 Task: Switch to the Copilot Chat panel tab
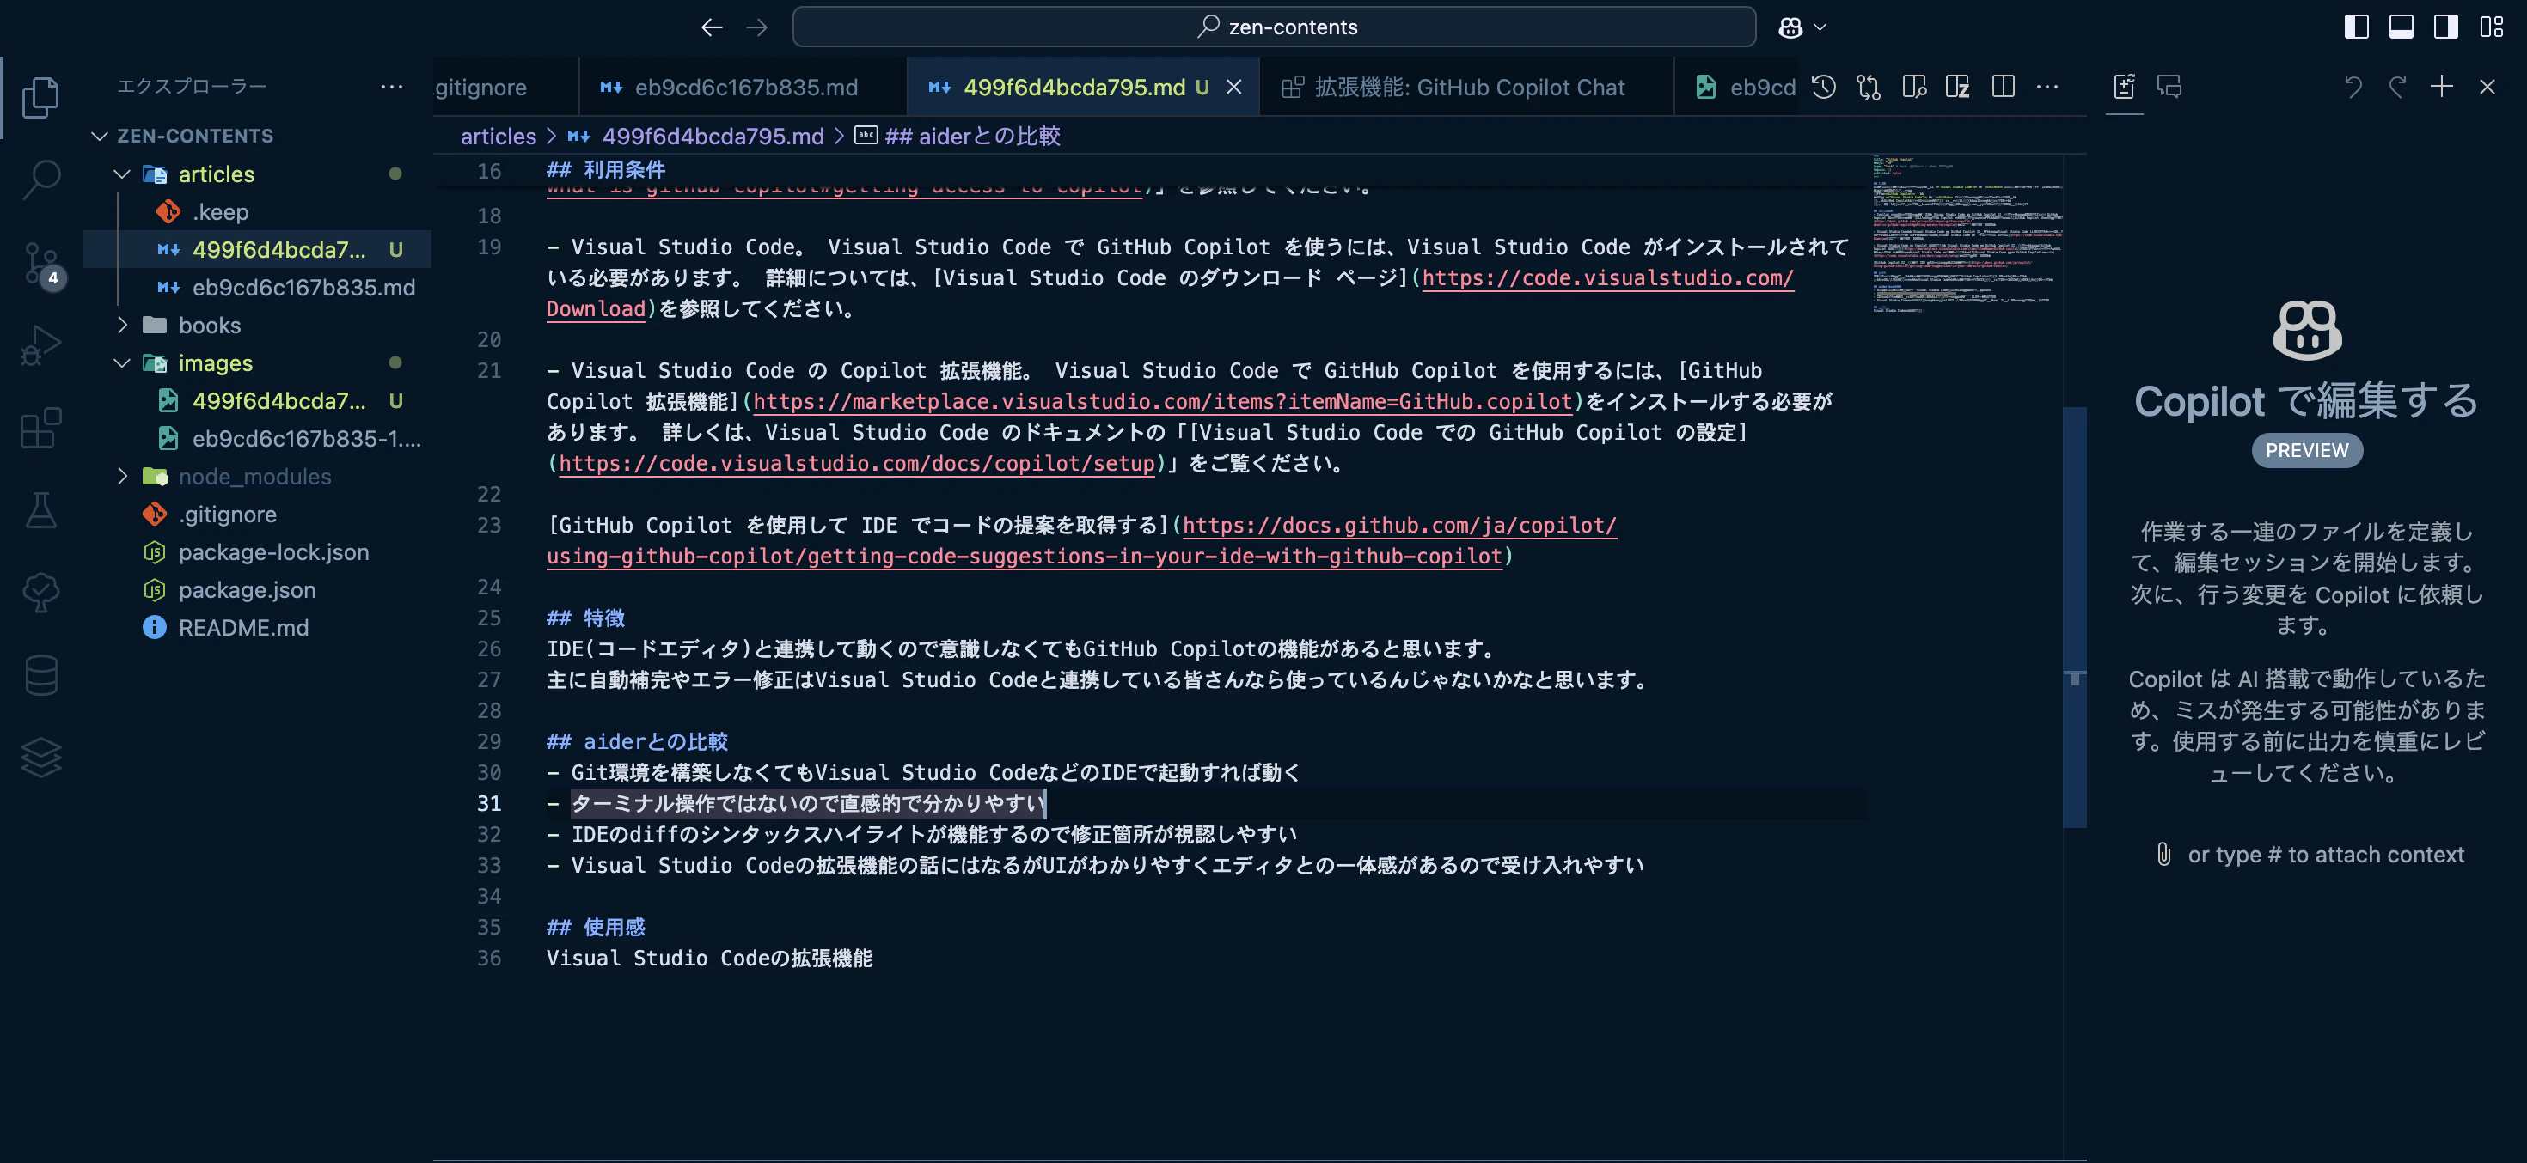(x=2169, y=88)
